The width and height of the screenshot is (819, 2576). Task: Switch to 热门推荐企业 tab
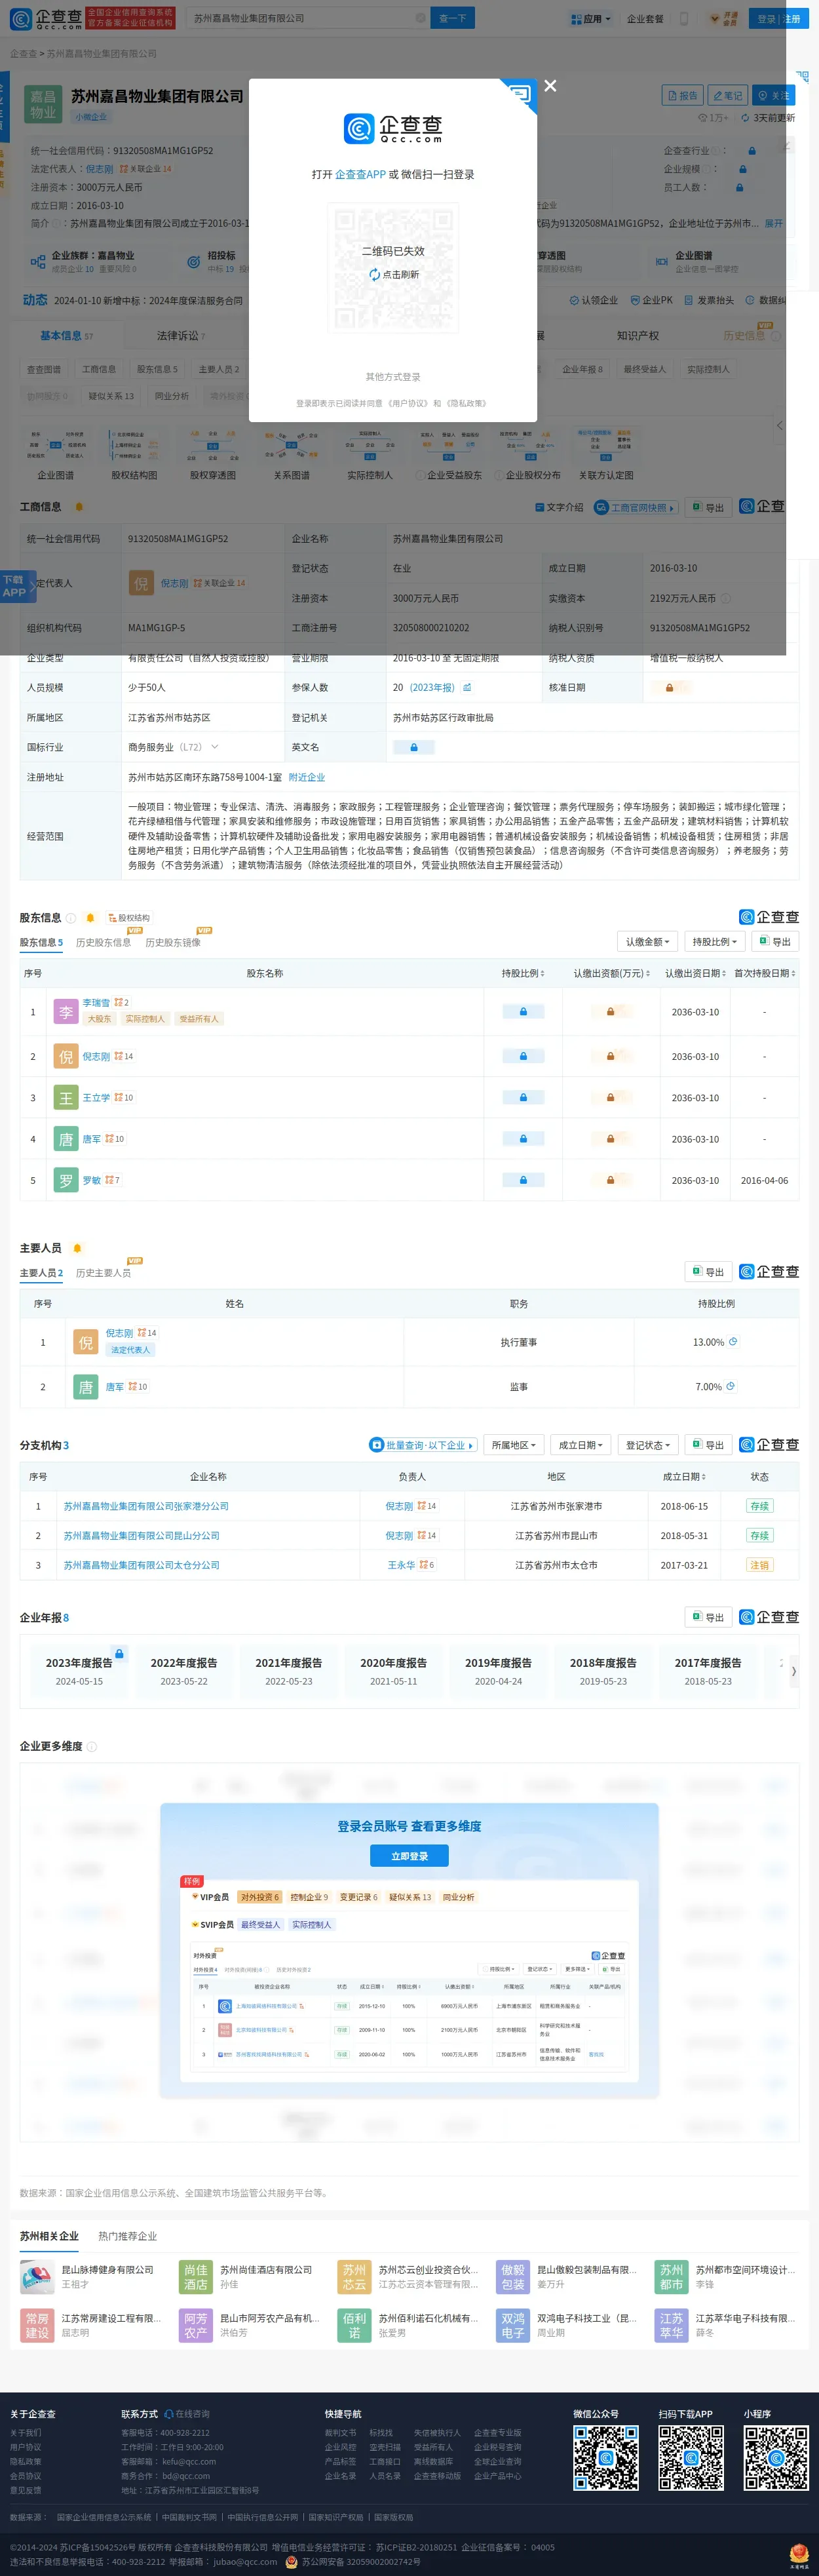pos(127,2236)
